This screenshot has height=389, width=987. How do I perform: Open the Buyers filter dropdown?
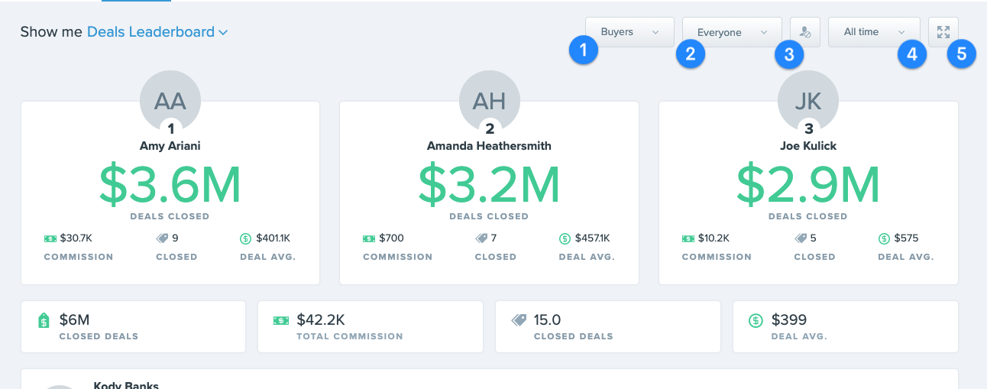click(629, 32)
